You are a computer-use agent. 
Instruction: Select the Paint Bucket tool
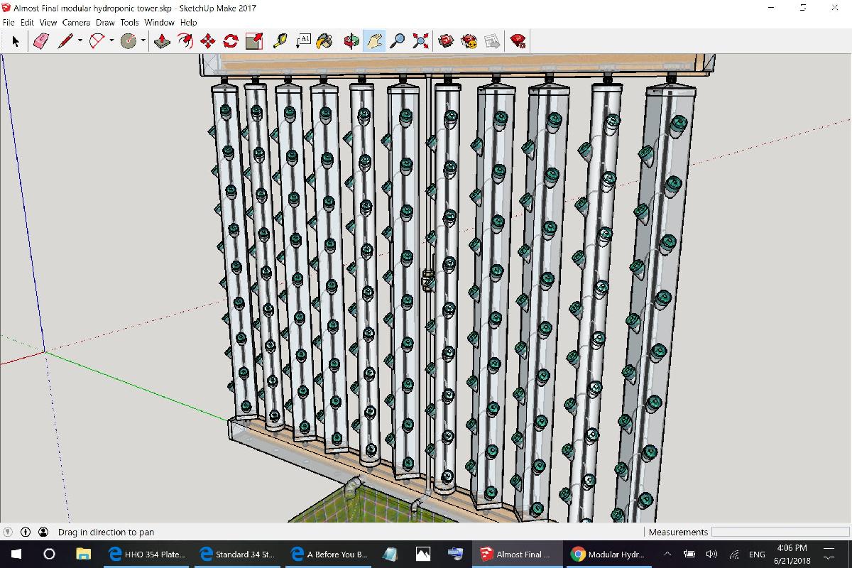[324, 40]
